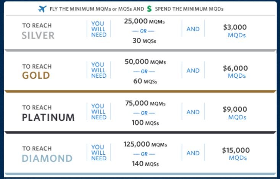Click the gold colored divider bar
The height and width of the screenshot is (179, 280).
(x=140, y=91)
